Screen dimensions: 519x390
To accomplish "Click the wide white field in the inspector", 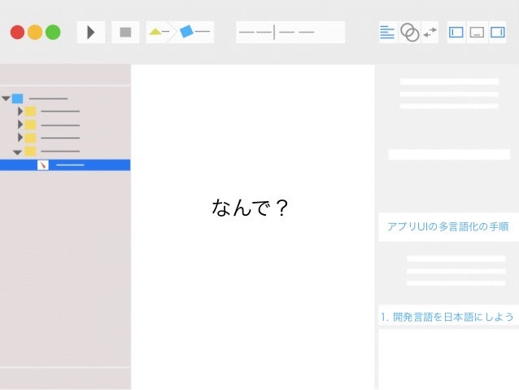I will pos(449,155).
